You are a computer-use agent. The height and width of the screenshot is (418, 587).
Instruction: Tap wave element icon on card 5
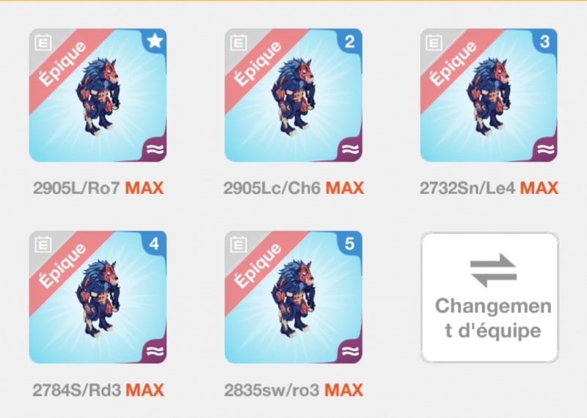tap(350, 351)
